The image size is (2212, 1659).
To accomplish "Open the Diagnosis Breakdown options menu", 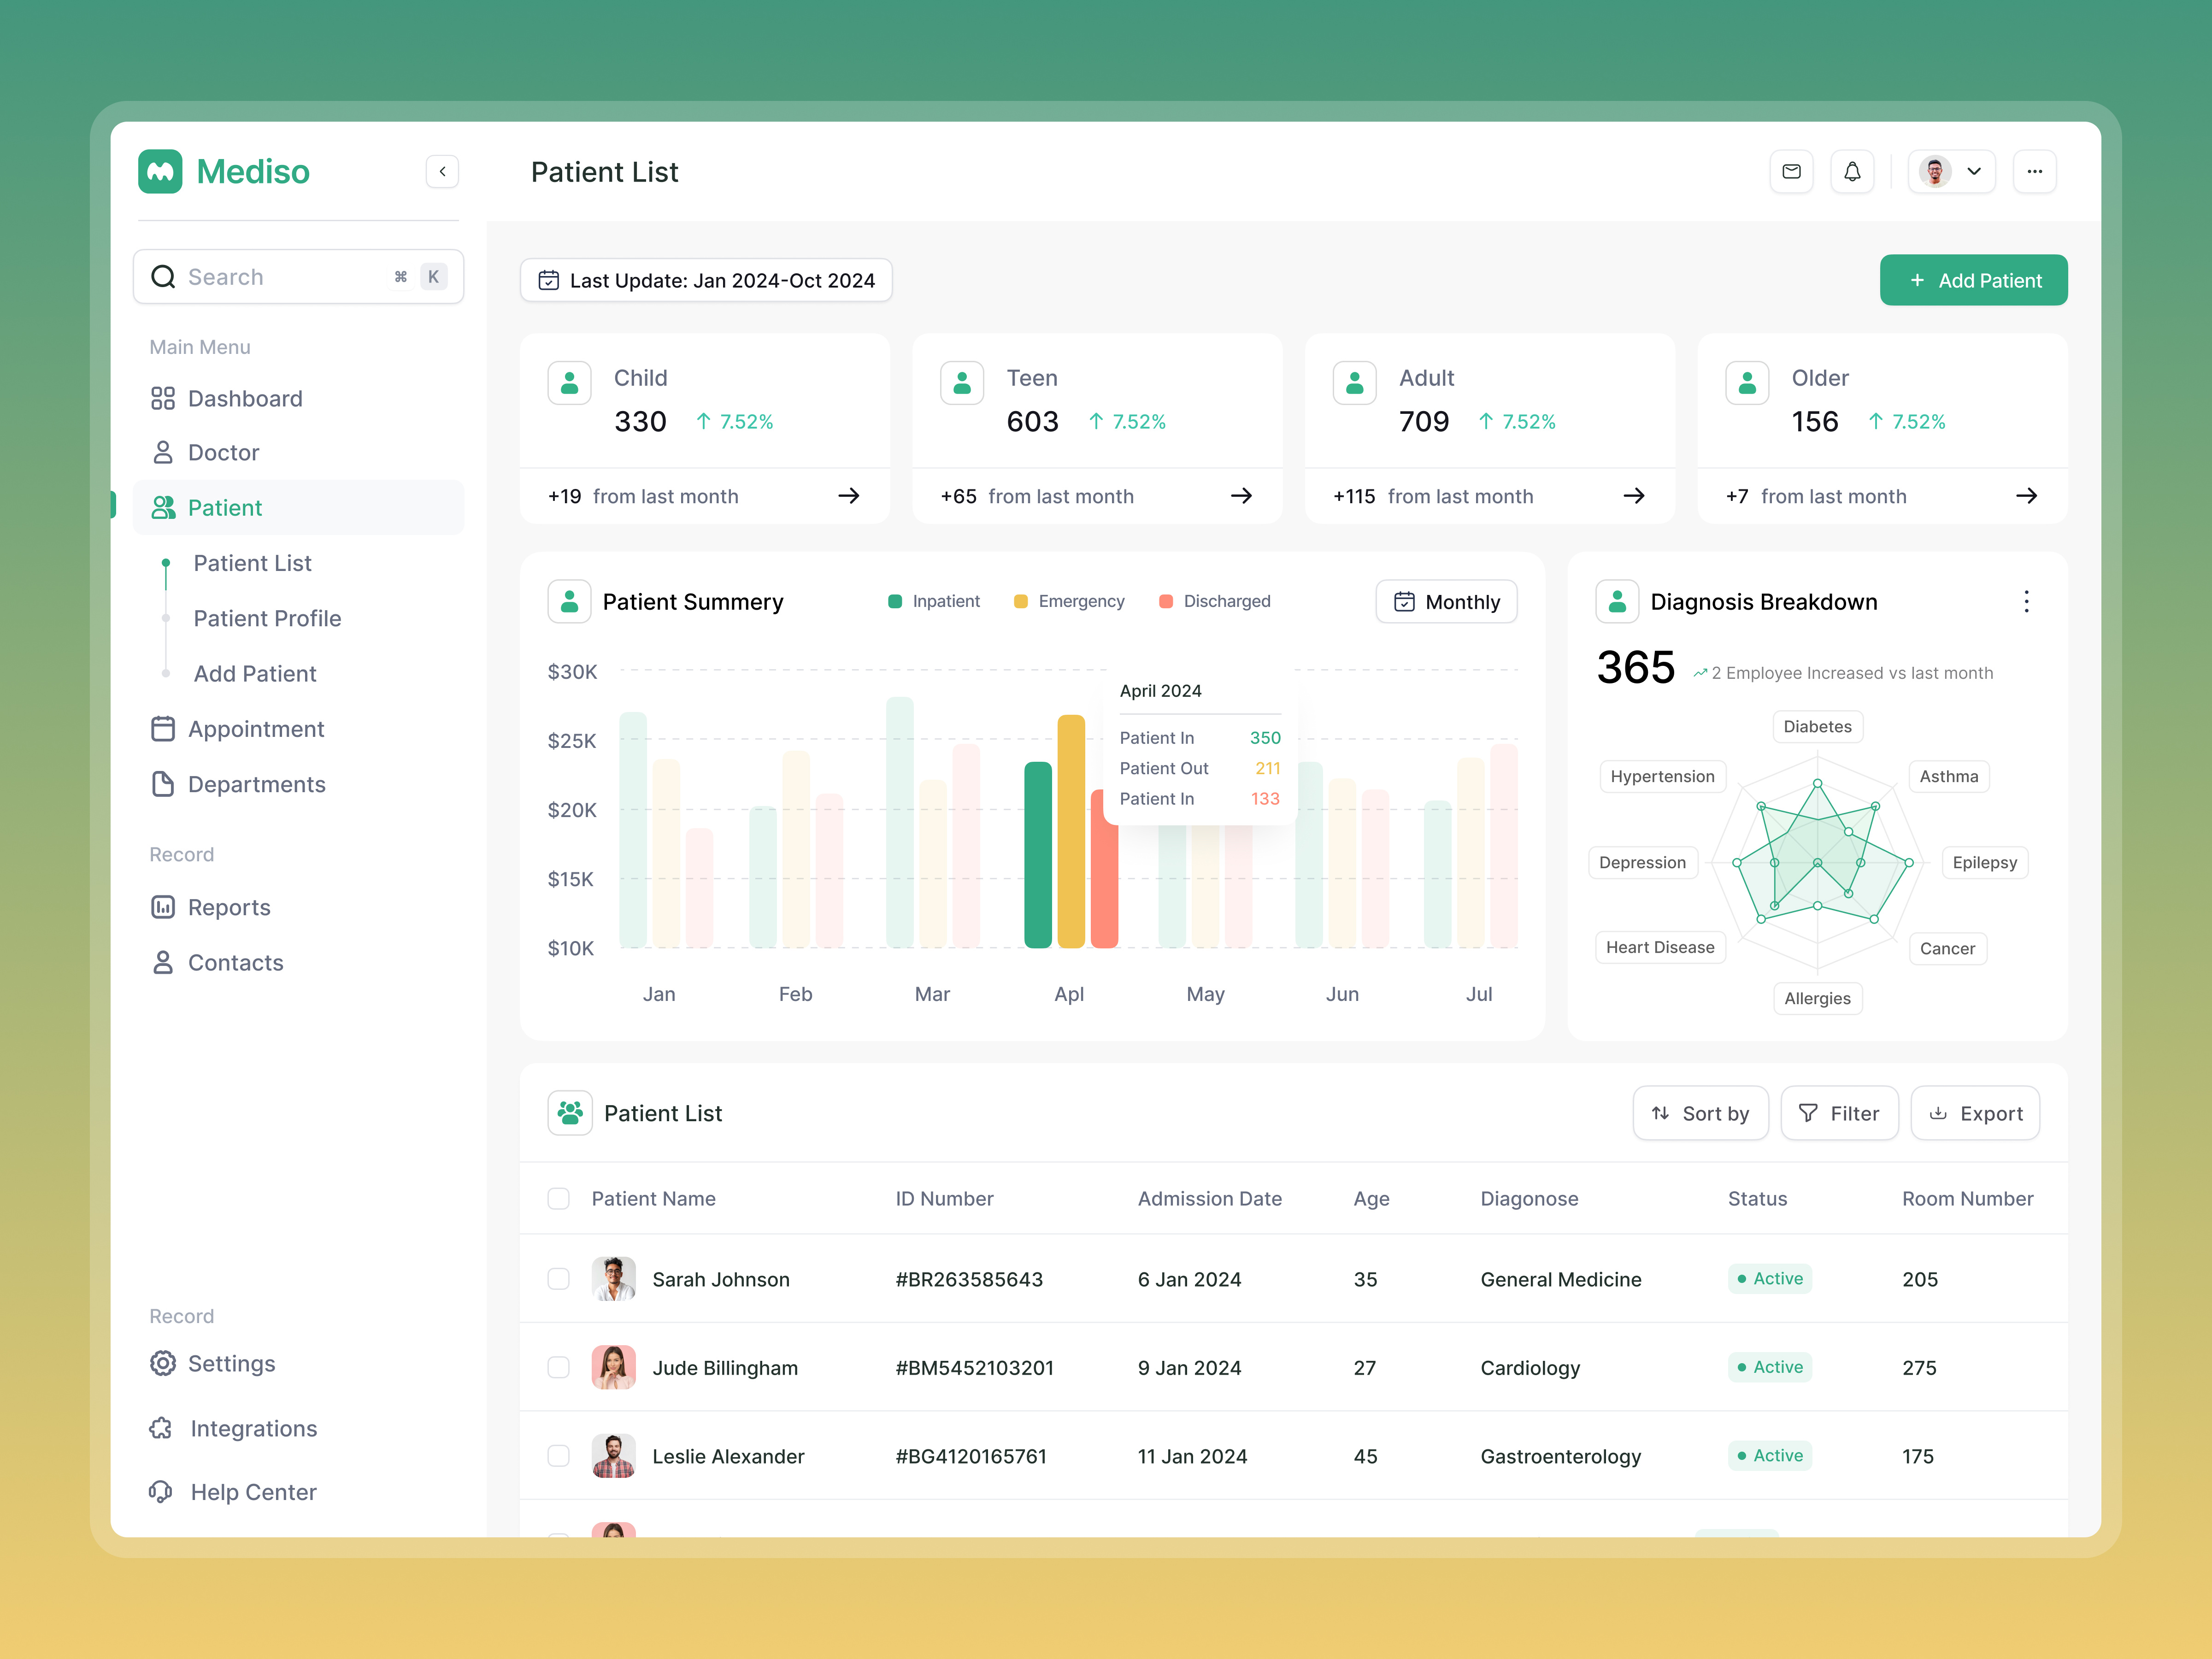I will 2027,601.
